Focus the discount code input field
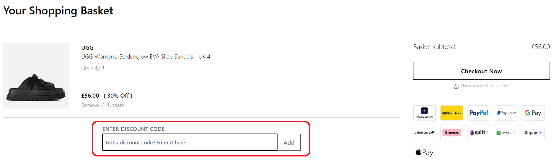The image size is (554, 160). [x=190, y=143]
